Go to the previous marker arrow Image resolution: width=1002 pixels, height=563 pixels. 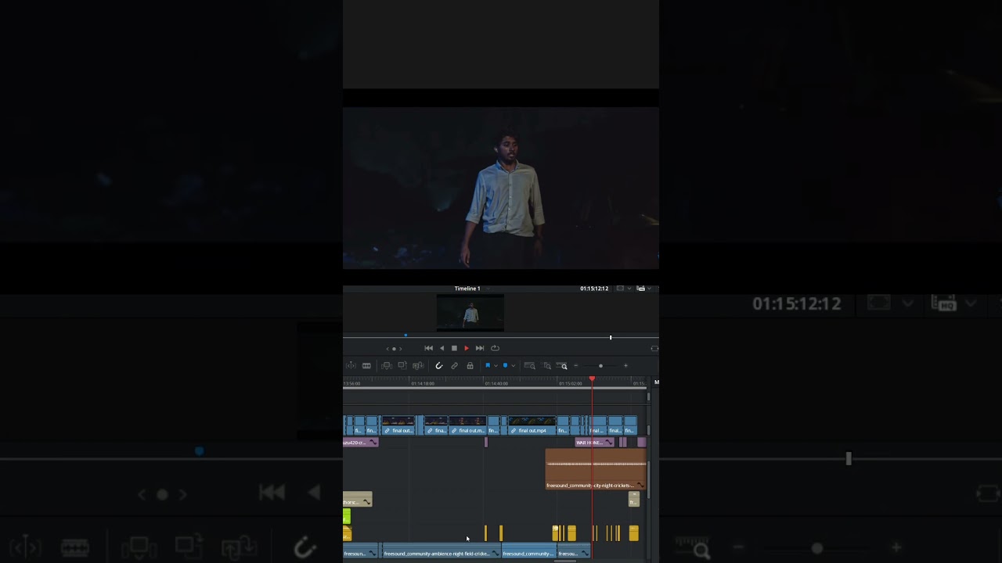[x=387, y=349]
